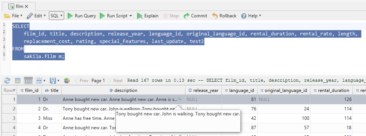Click the blue Help question mark icon

[x=244, y=16]
